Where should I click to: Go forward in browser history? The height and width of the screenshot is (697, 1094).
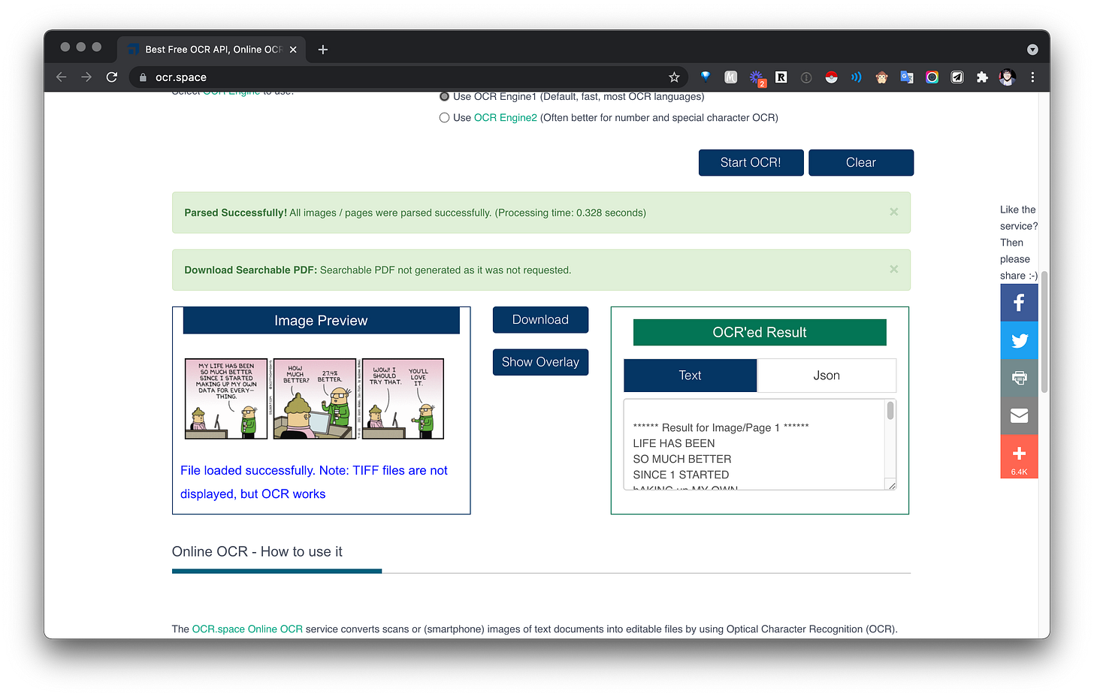[86, 77]
